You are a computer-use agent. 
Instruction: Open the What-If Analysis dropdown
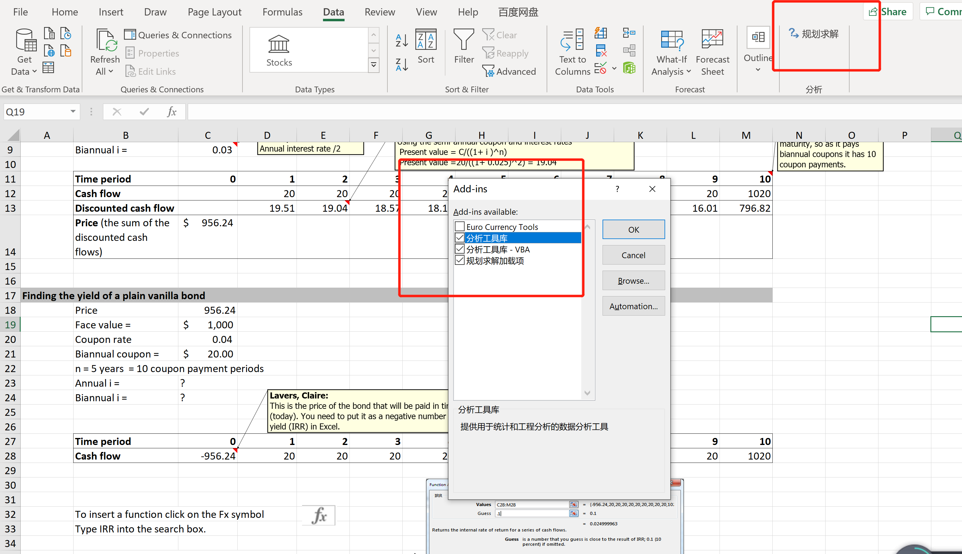coord(671,65)
